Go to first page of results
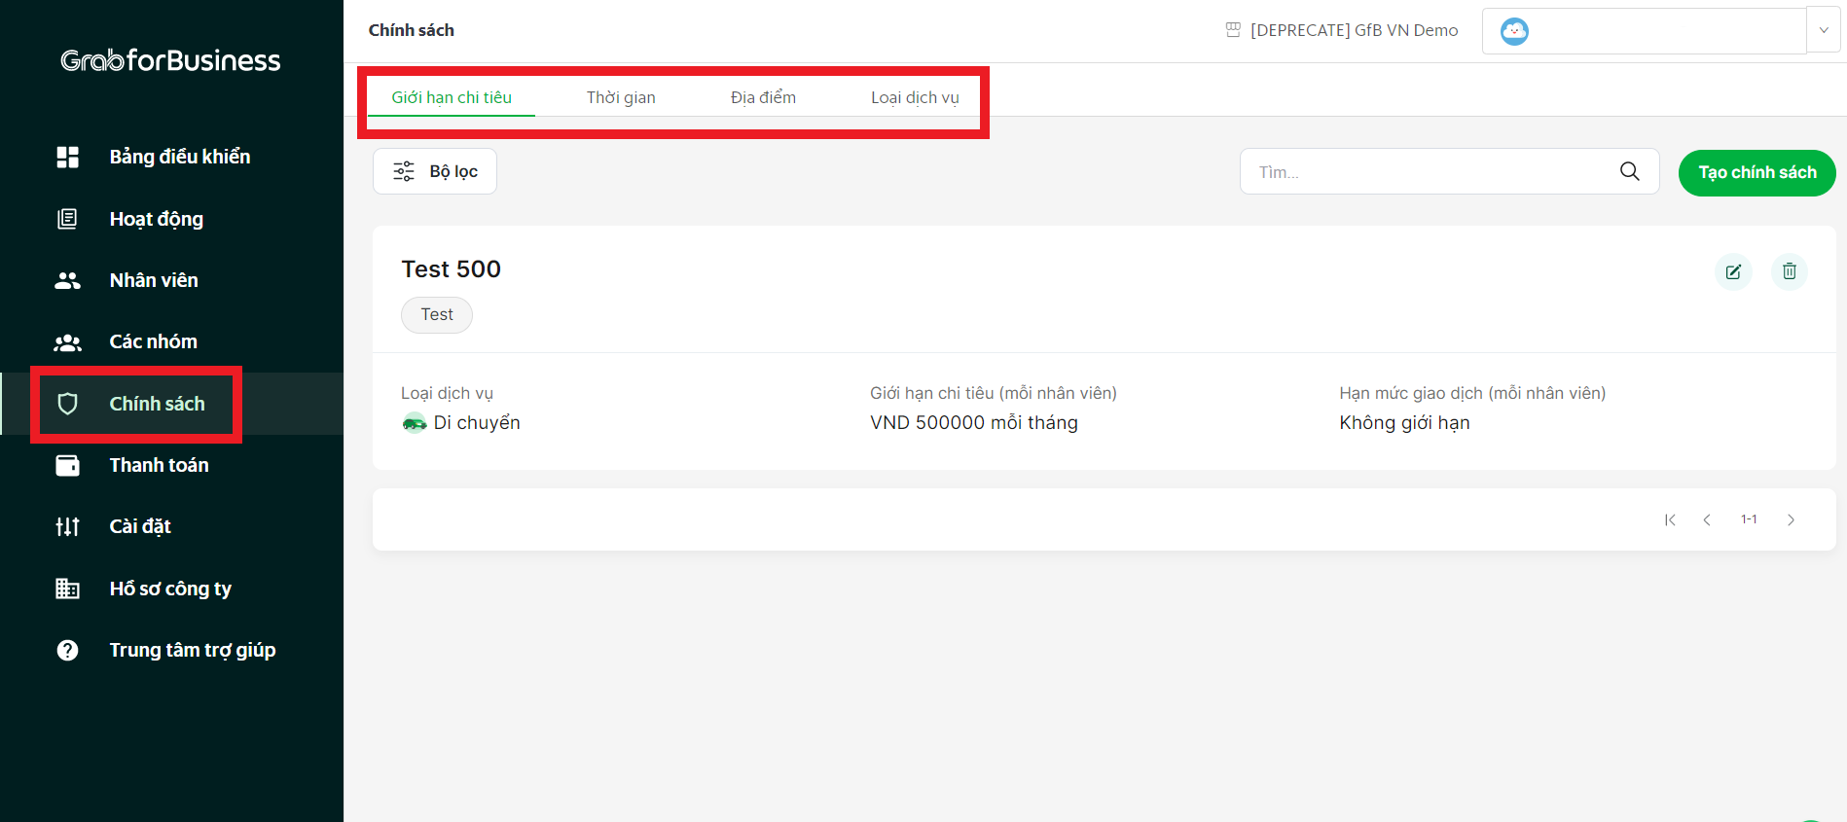The image size is (1847, 822). click(x=1670, y=519)
